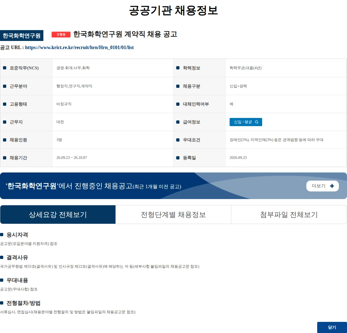Click the value 신입+경력
347x333 pixels.
point(238,86)
